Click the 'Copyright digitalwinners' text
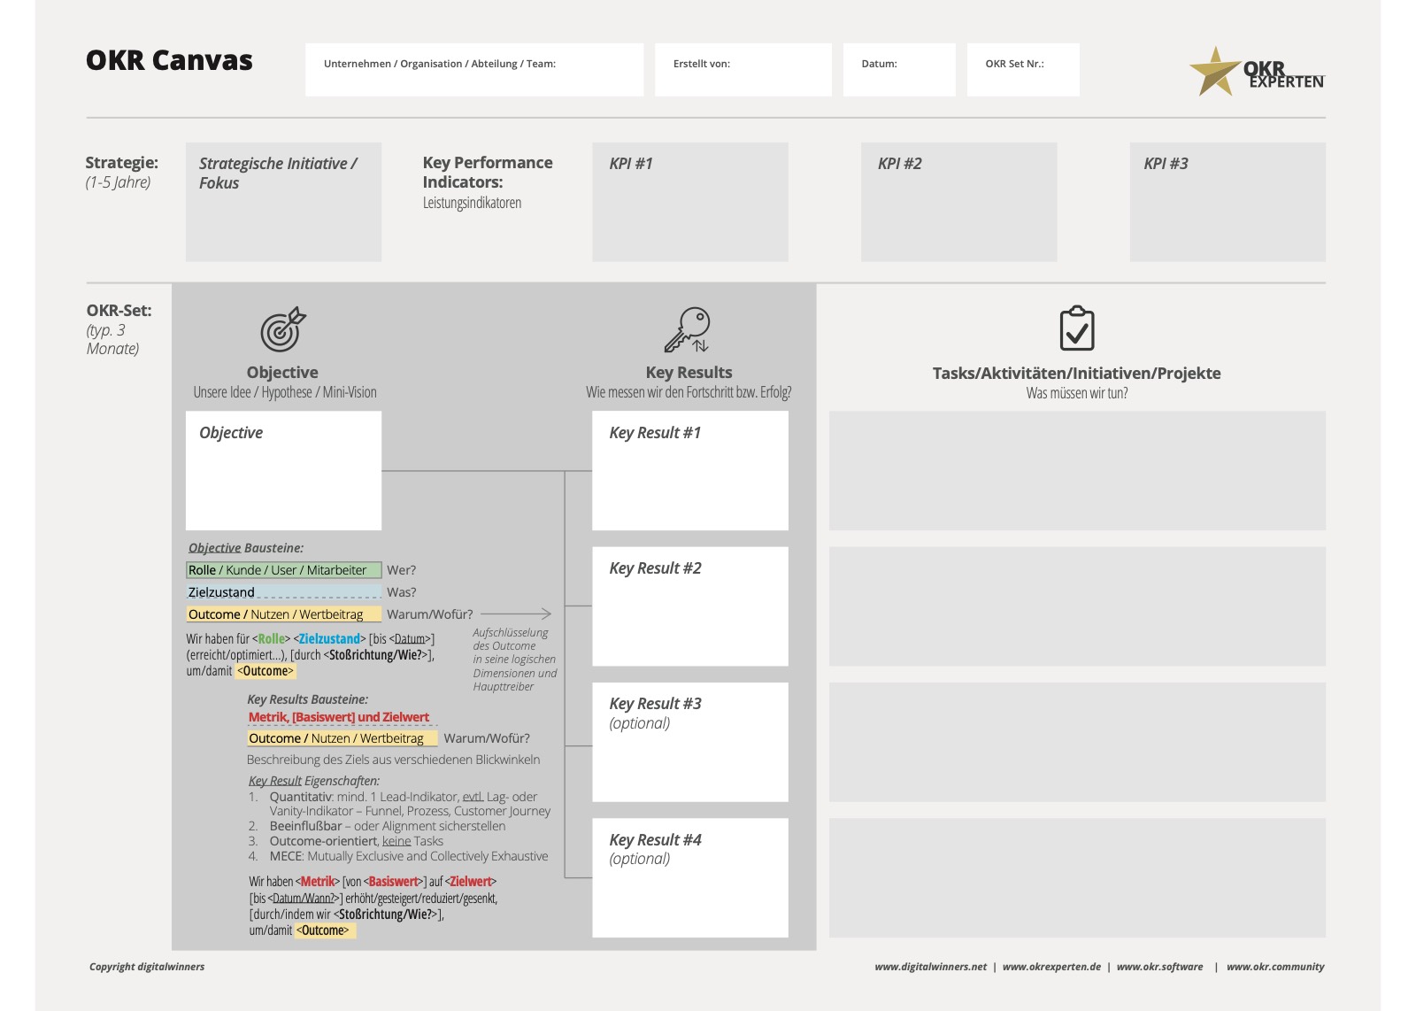The height and width of the screenshot is (1011, 1416). point(147,967)
